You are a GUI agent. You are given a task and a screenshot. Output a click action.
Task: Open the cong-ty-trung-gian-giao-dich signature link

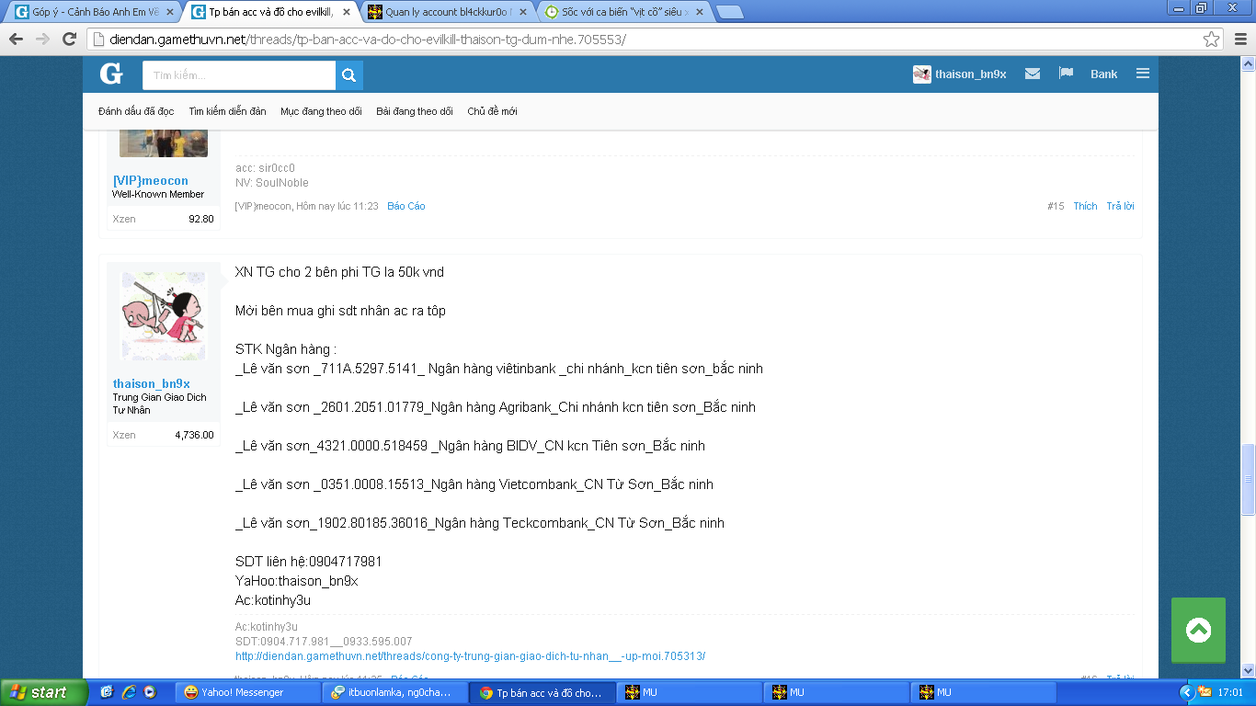pyautogui.click(x=471, y=656)
